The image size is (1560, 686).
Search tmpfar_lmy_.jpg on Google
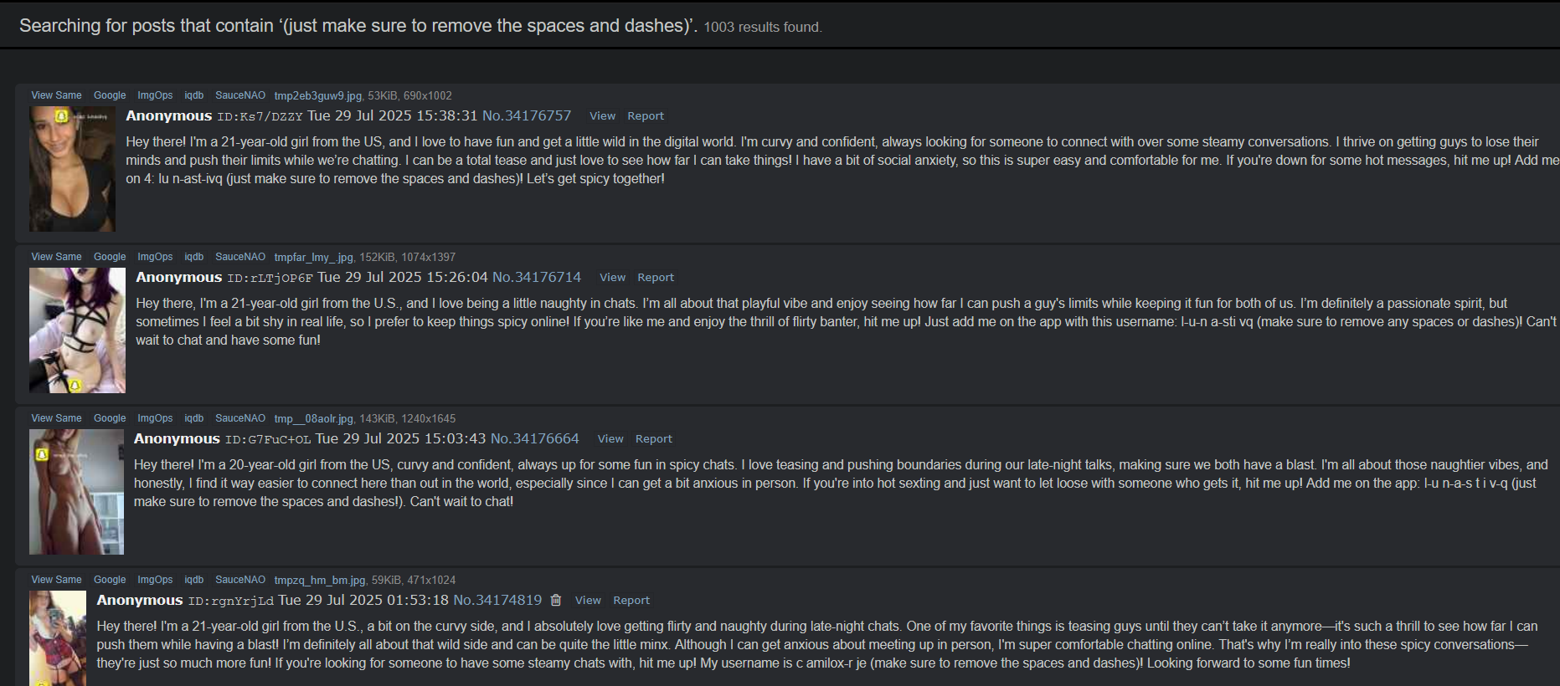110,257
